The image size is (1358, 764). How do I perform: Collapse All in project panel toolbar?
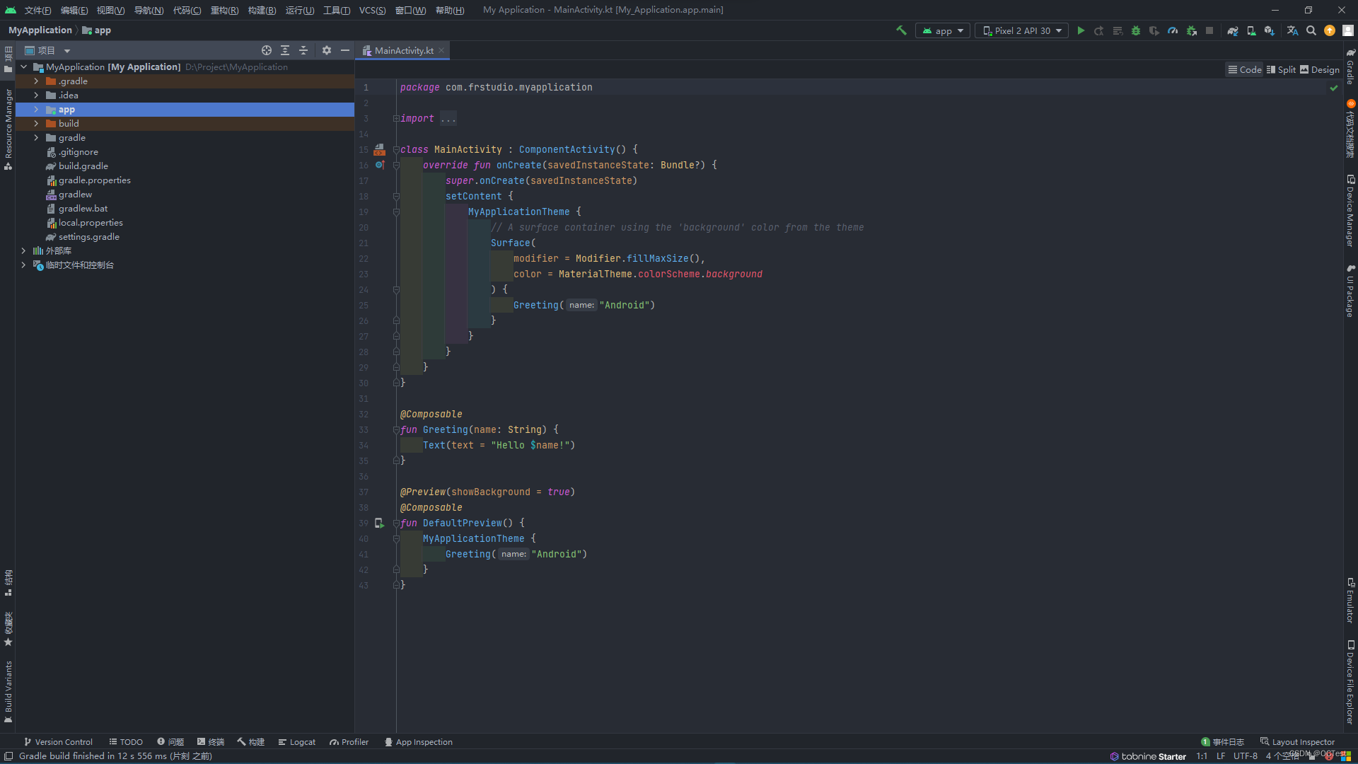[x=303, y=50]
